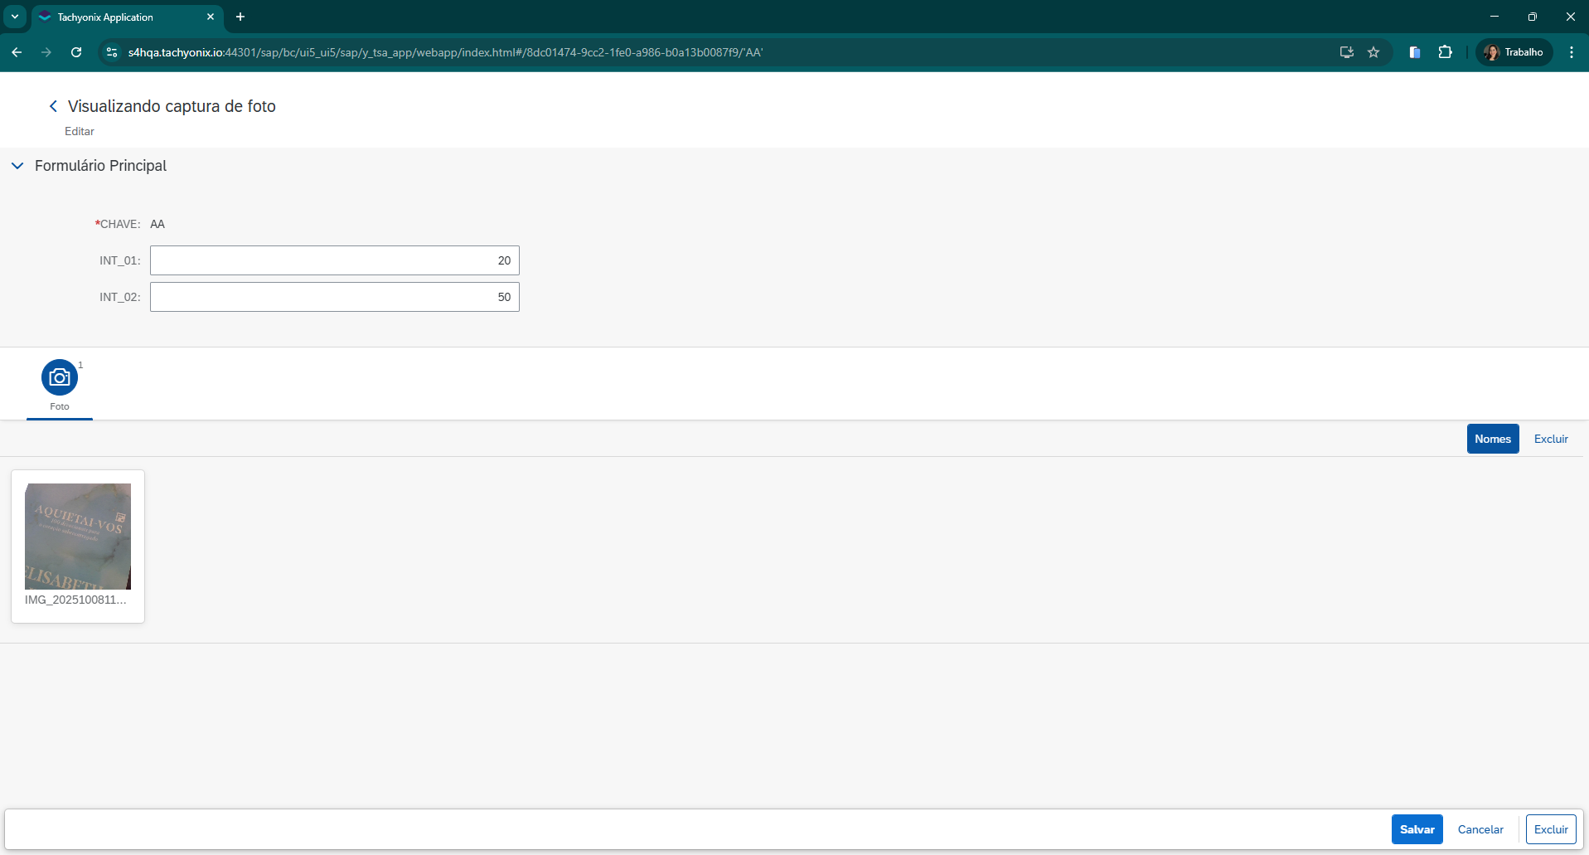Open the tab search dropdown arrow

[15, 17]
